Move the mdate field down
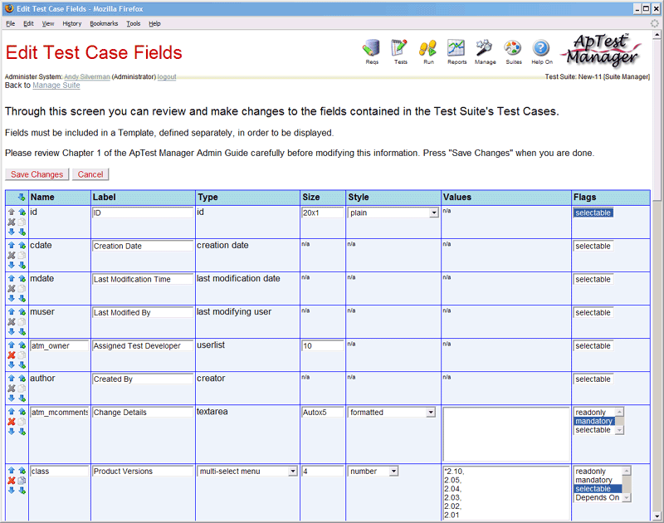 12,298
